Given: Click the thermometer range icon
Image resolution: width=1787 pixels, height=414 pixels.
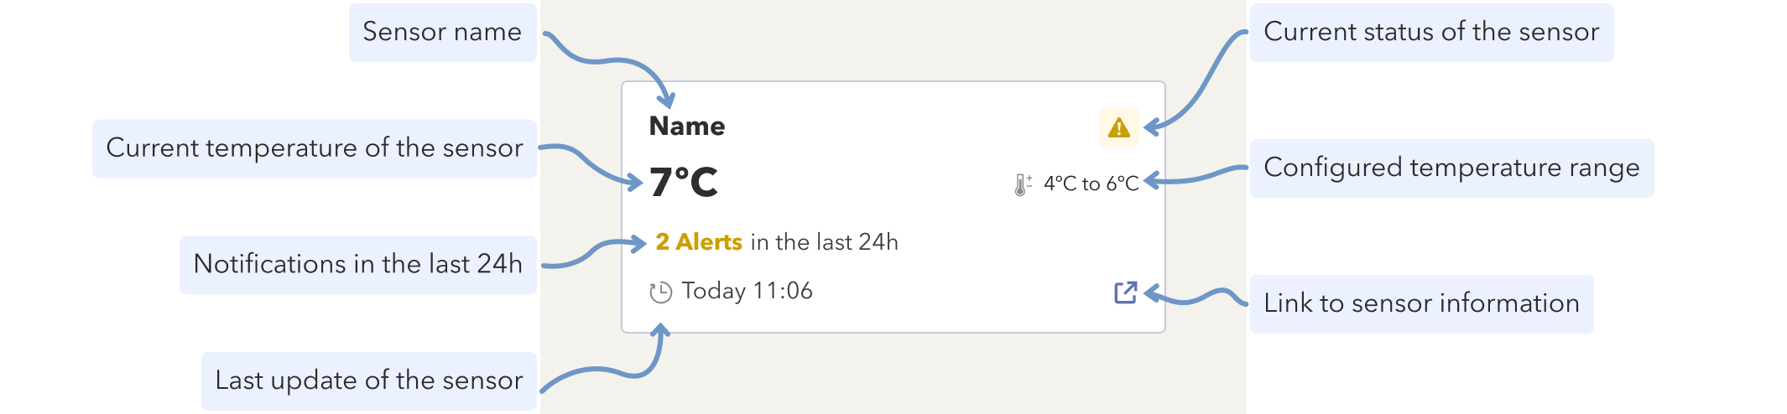Looking at the screenshot, I should [x=1022, y=184].
